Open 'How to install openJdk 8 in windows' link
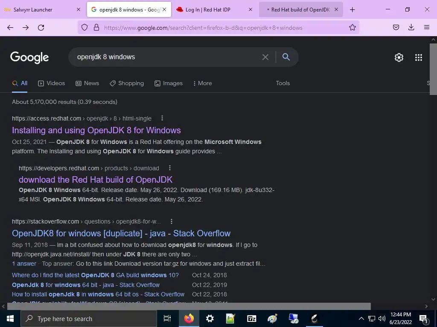Viewport: 437px width, 327px height. pyautogui.click(x=98, y=294)
